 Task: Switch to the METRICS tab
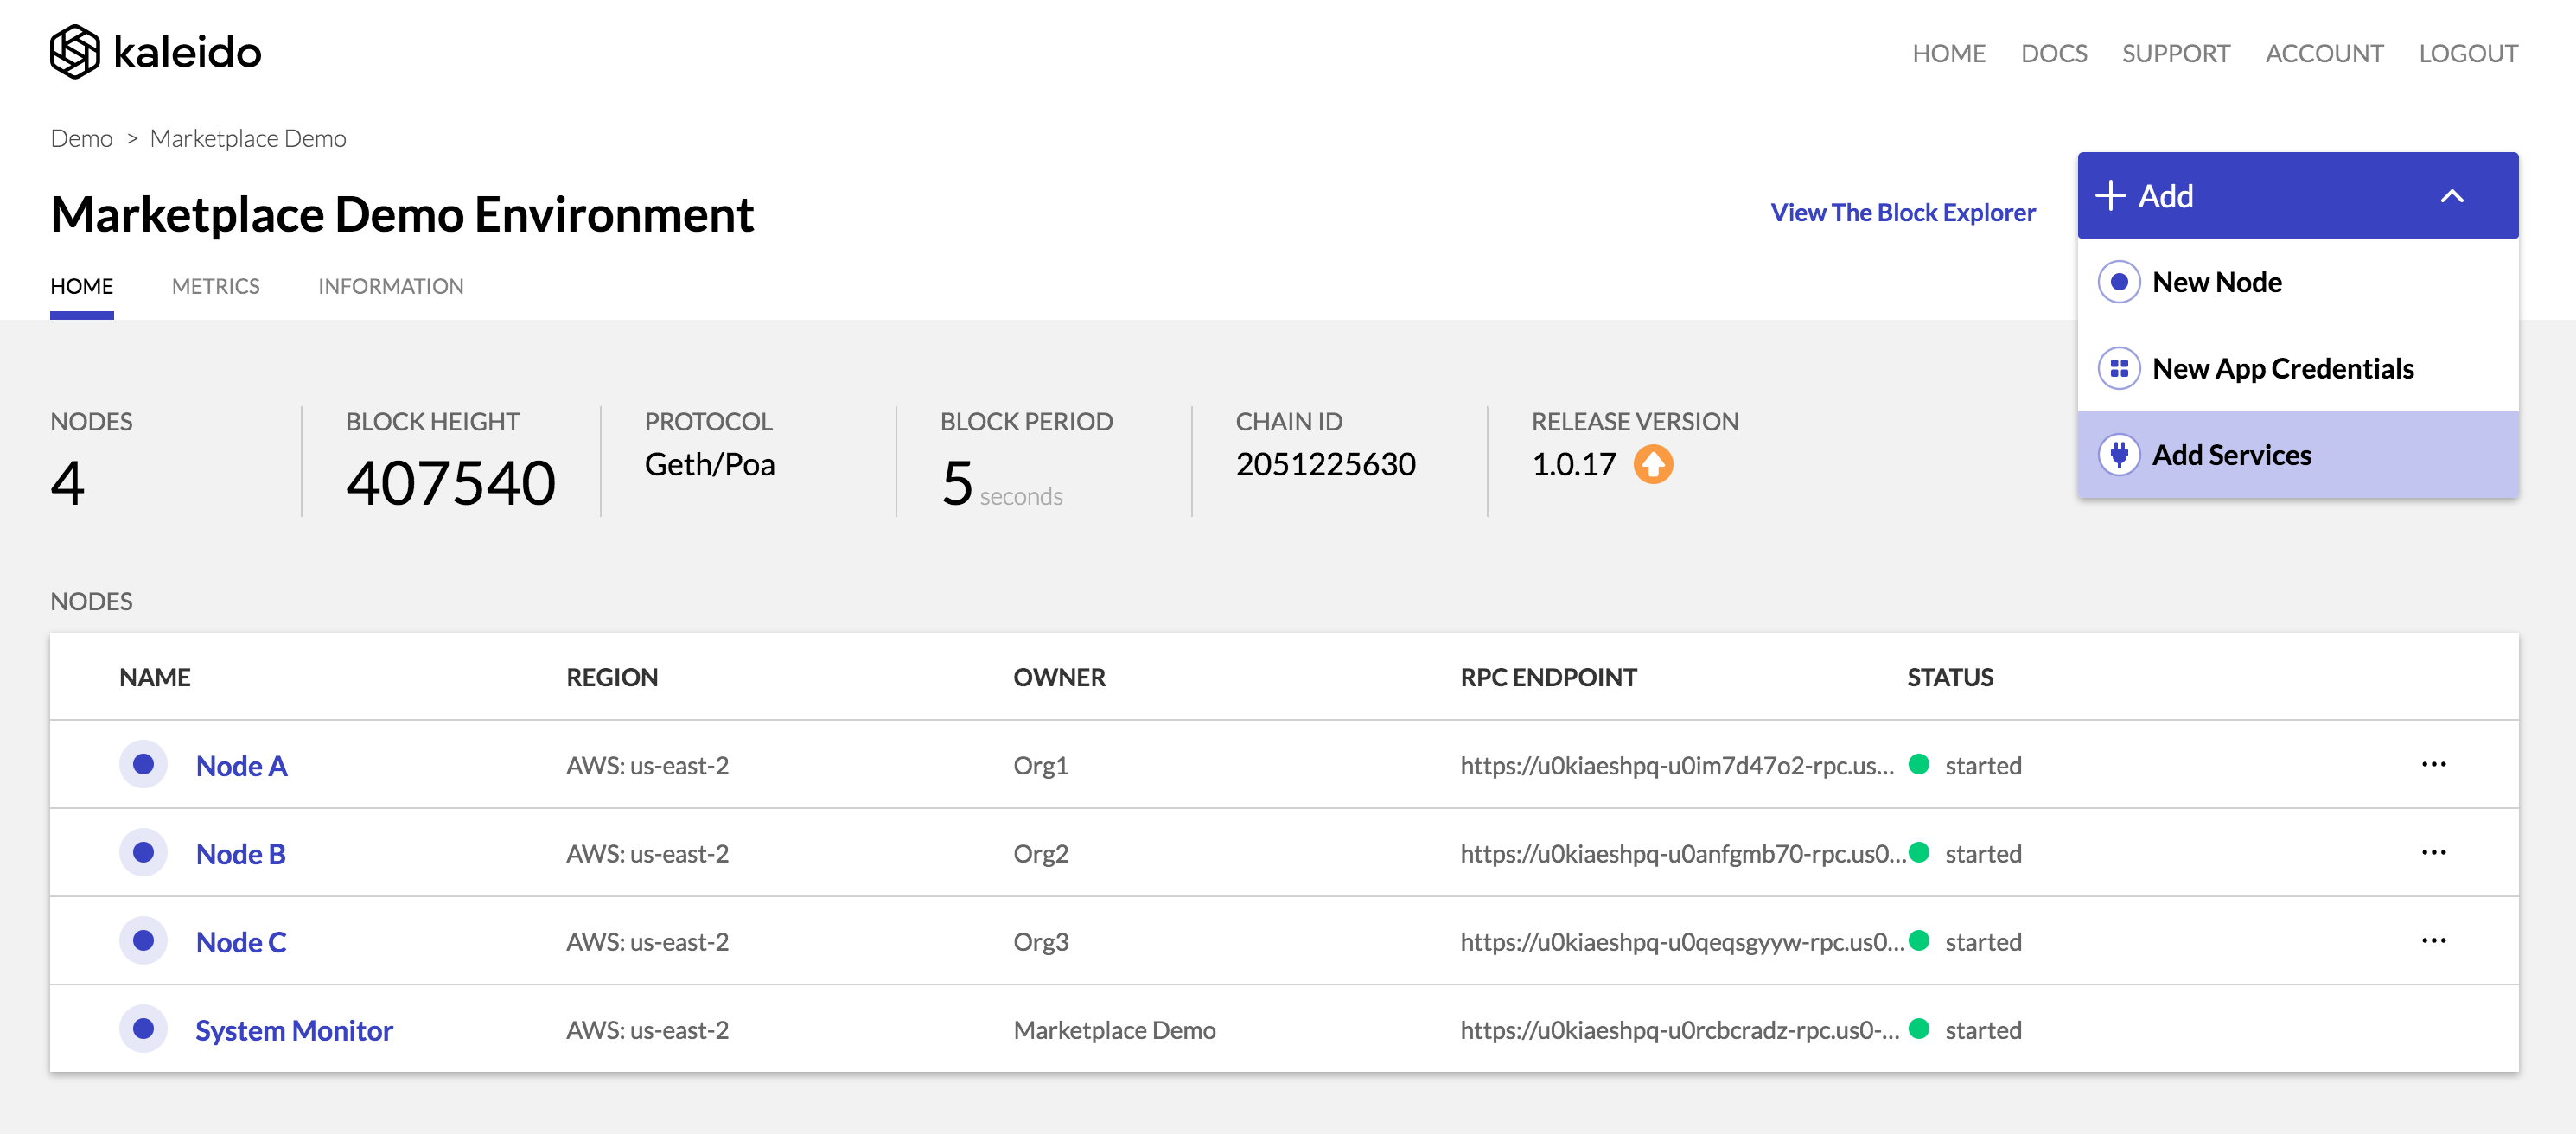[215, 286]
